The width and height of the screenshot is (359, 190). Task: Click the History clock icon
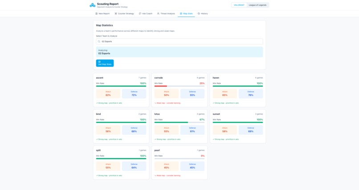point(199,13)
